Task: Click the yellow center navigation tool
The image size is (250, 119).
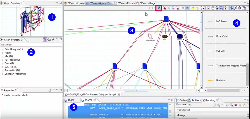Action: click(x=225, y=8)
